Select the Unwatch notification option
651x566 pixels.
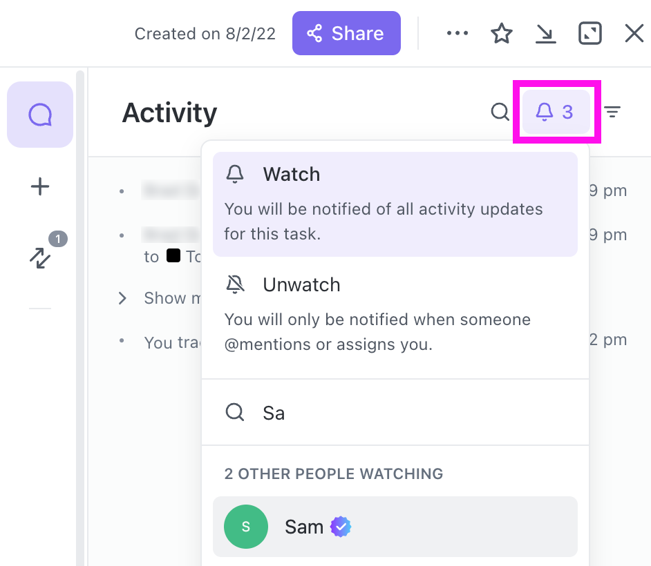(395, 314)
